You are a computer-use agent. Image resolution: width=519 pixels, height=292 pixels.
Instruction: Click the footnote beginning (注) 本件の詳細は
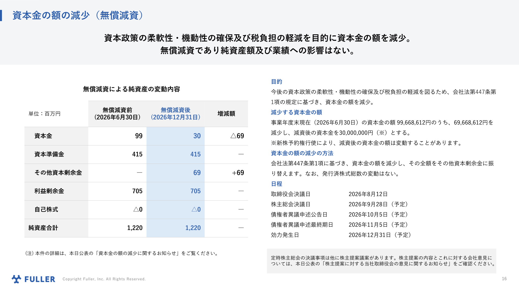[x=122, y=253]
